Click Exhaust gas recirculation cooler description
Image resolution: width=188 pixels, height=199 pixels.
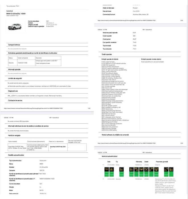[x=46, y=61]
